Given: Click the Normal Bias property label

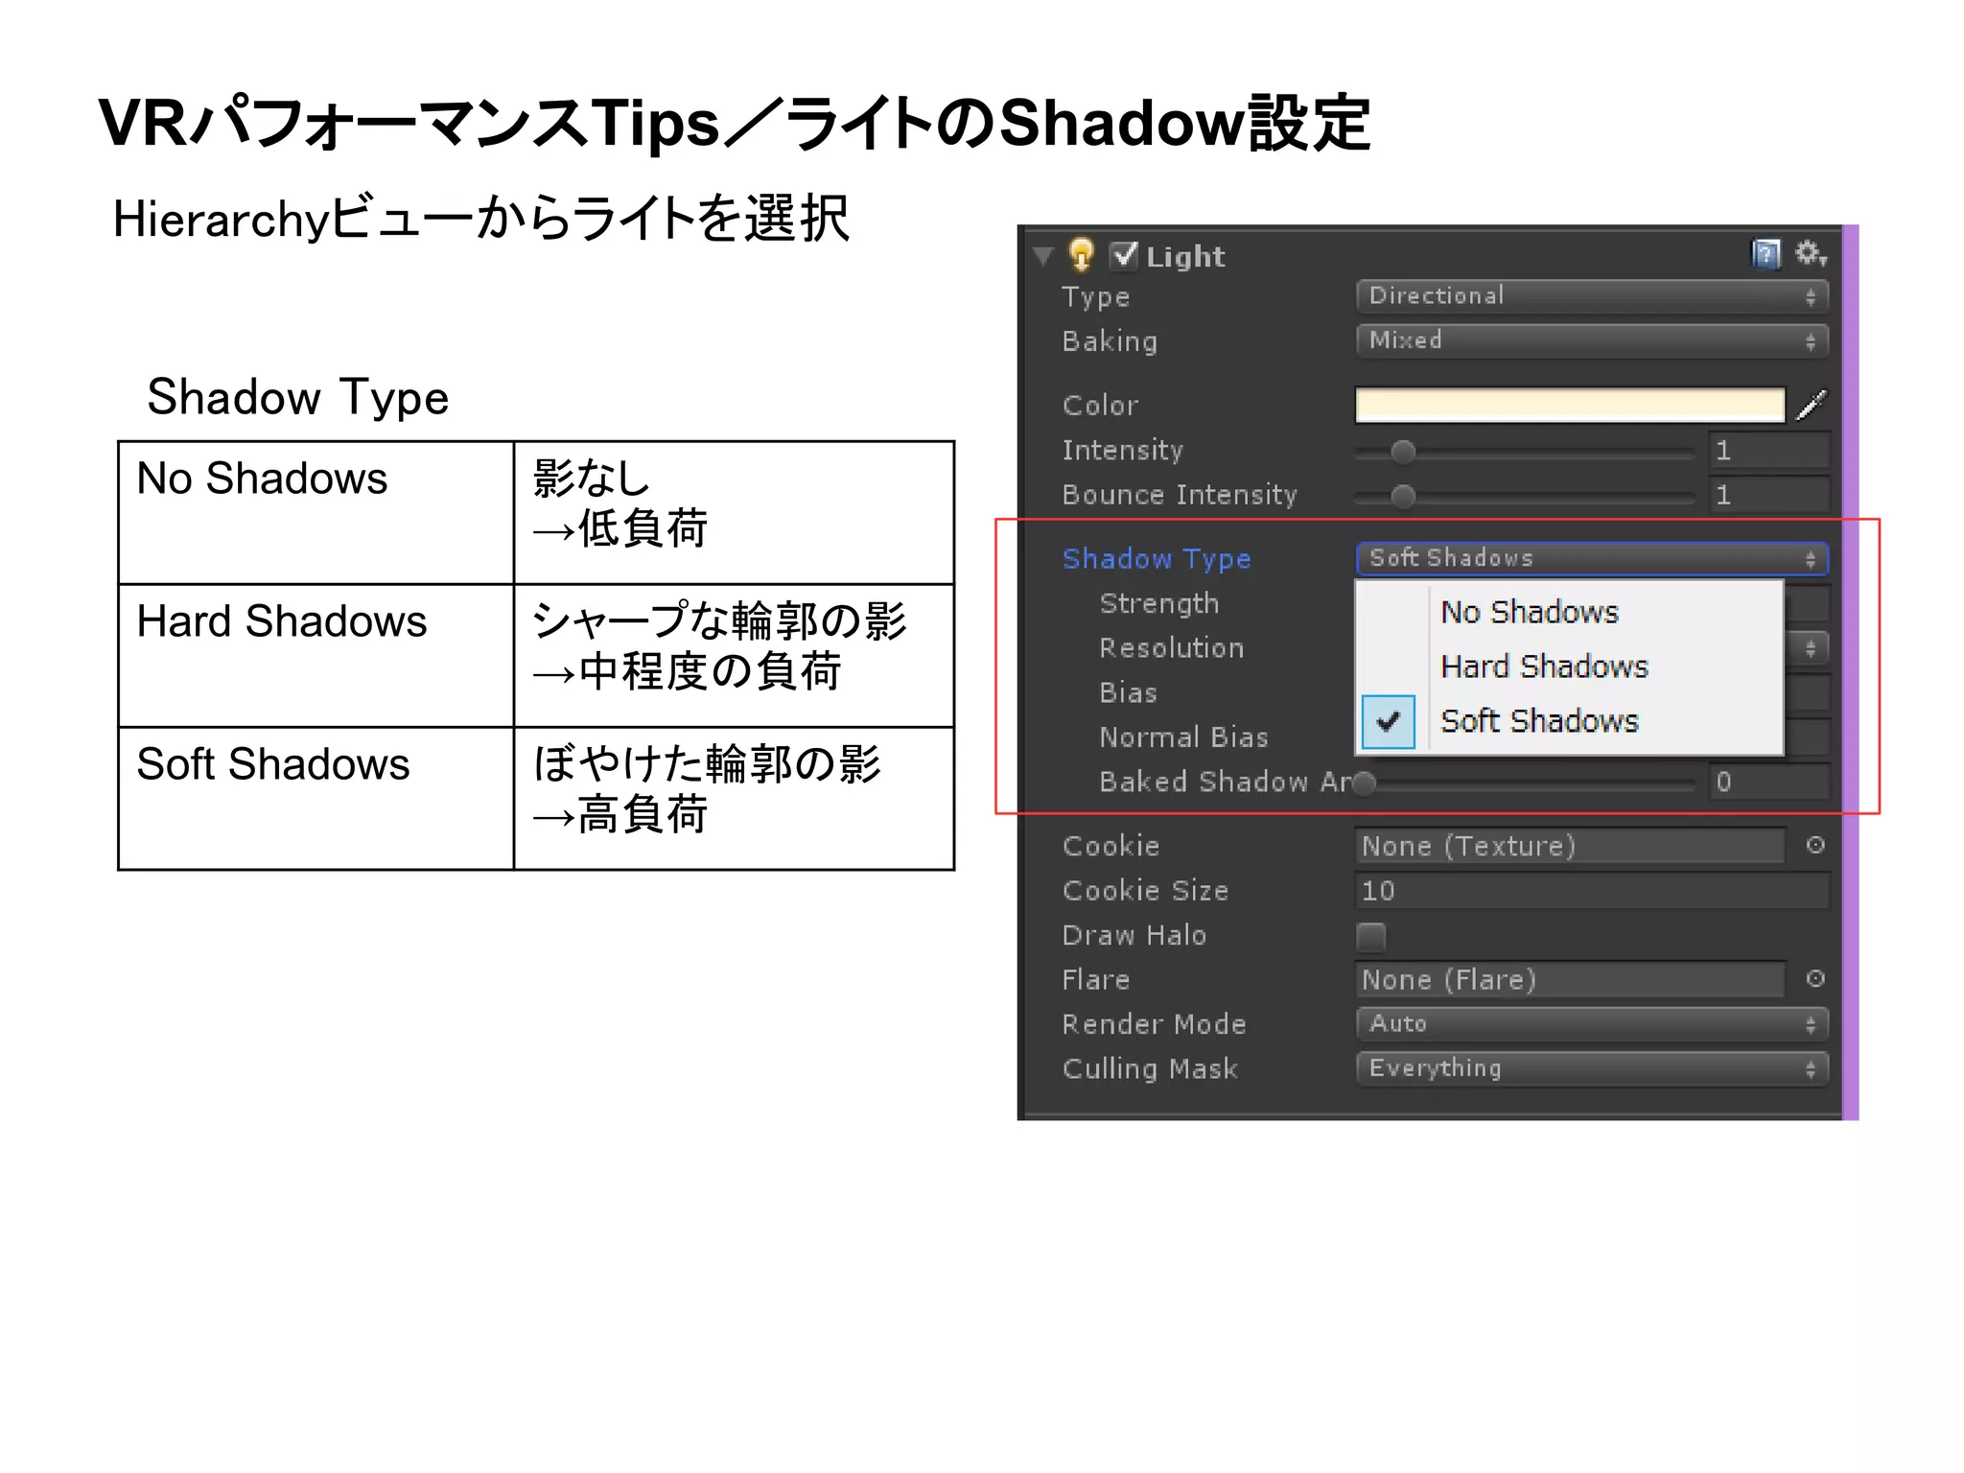Looking at the screenshot, I should pyautogui.click(x=1184, y=737).
